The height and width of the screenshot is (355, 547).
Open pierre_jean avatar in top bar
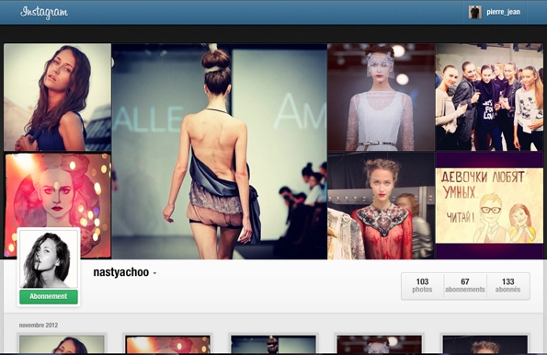[474, 12]
